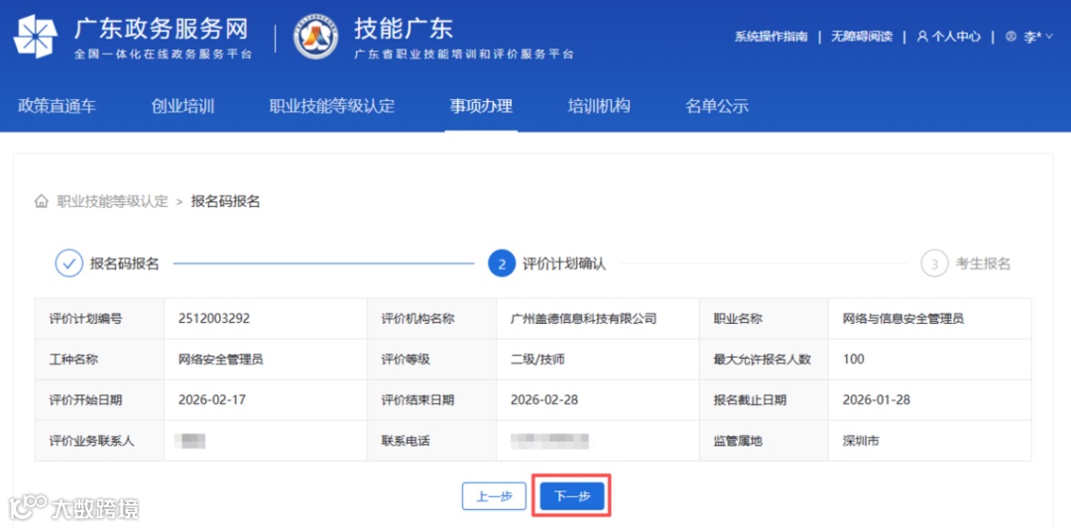Click 评价等级 label
Viewport: 1071px width, 528px height.
tap(406, 360)
